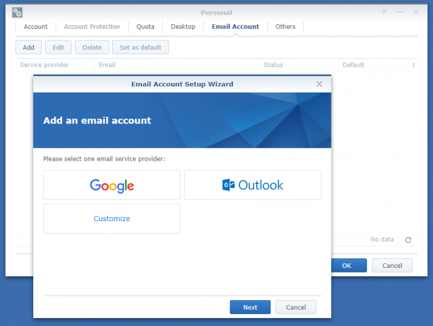
Task: Click the Personal settings gear icon
Action: coord(17,12)
